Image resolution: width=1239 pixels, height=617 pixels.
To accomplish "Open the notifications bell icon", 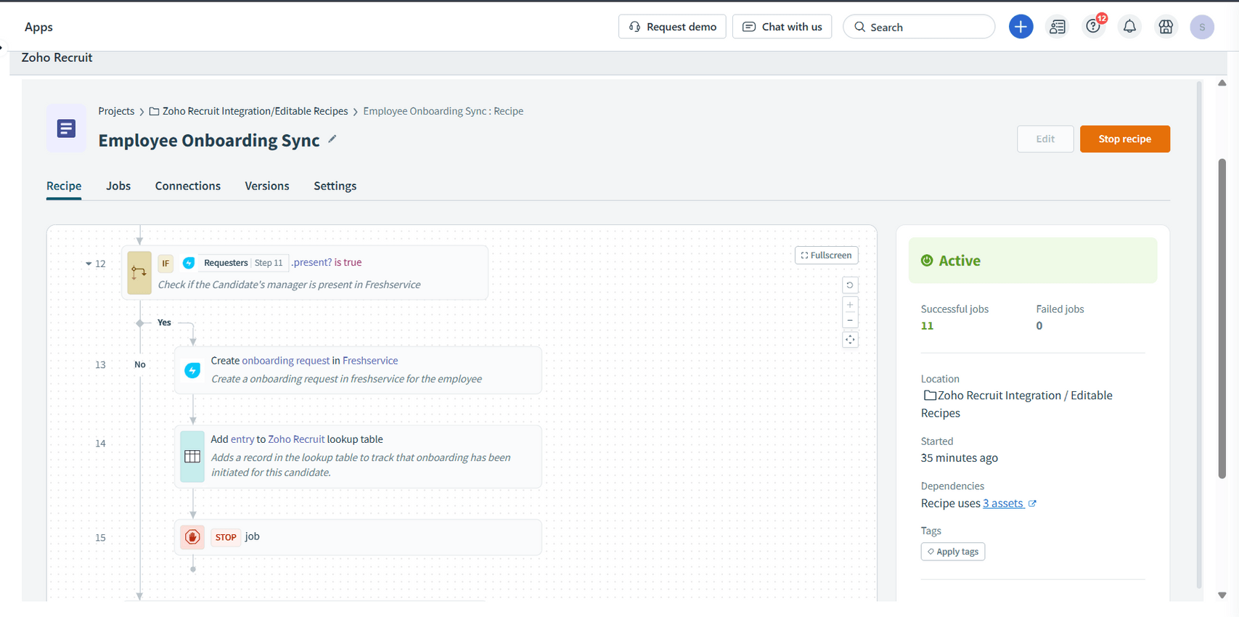I will (1129, 27).
